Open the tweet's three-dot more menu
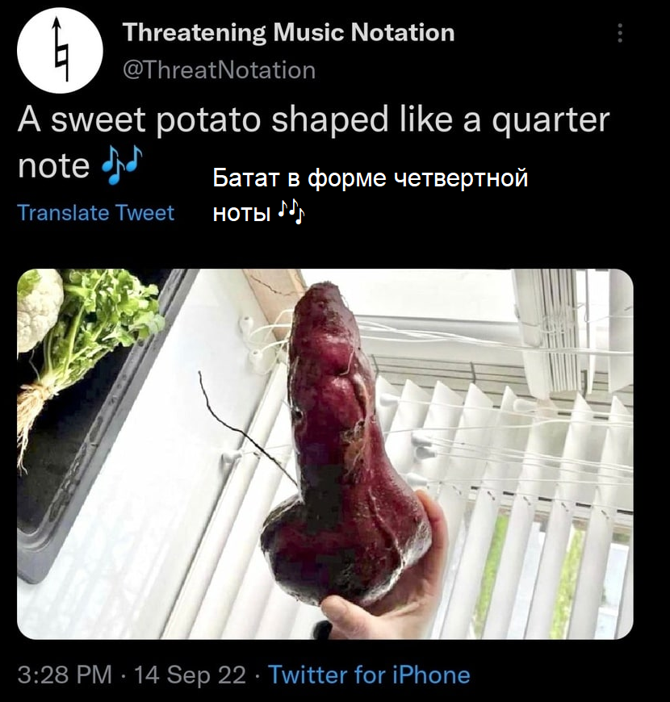The height and width of the screenshot is (702, 670). point(619,33)
